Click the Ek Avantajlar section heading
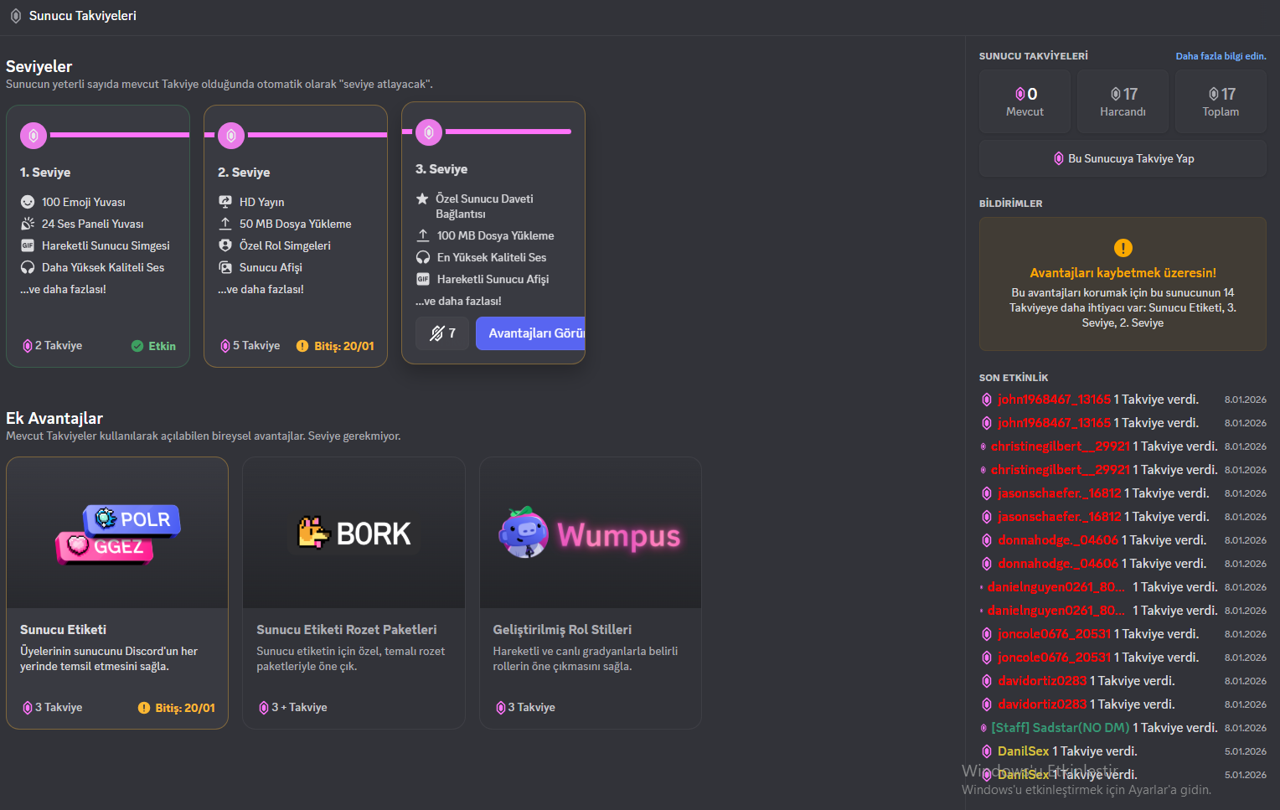The height and width of the screenshot is (810, 1280). tap(54, 418)
